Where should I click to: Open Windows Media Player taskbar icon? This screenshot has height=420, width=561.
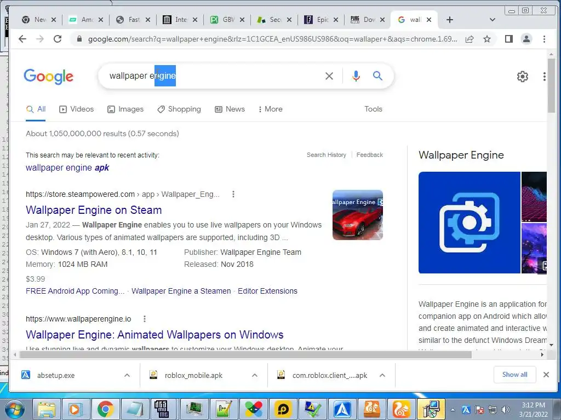coord(76,409)
